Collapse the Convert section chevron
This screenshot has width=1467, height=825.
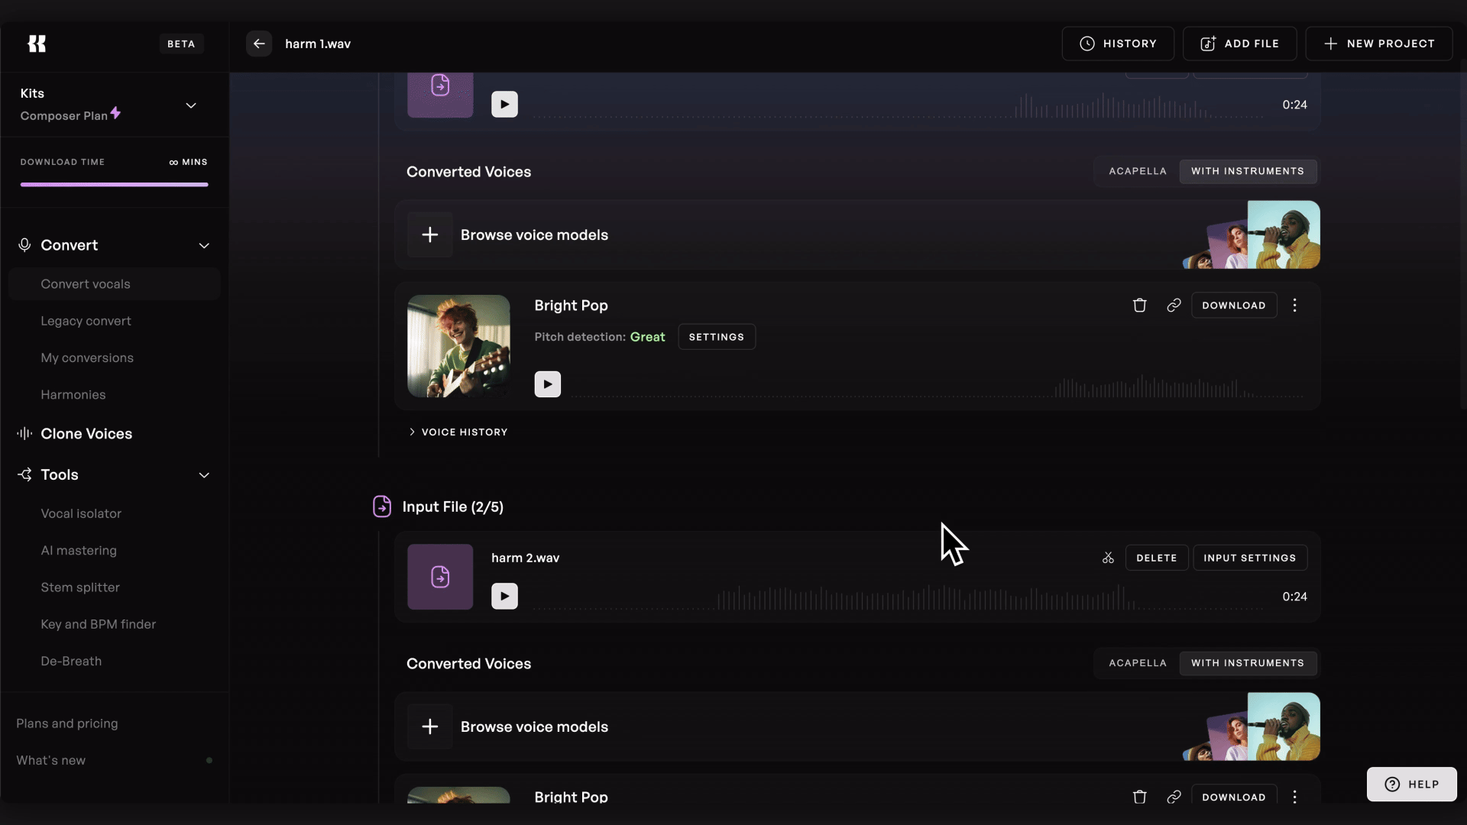pyautogui.click(x=204, y=245)
